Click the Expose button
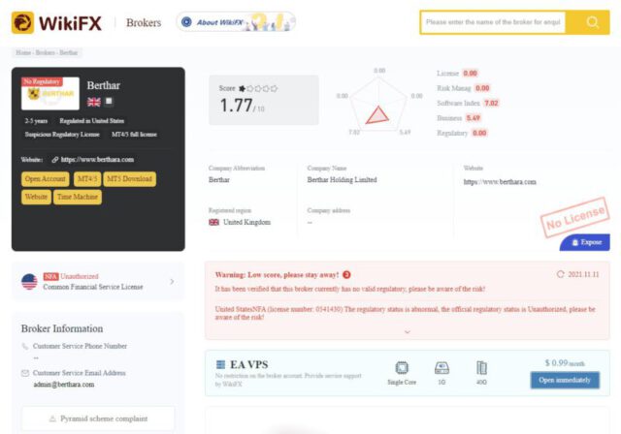Image resolution: width=621 pixels, height=434 pixels. point(584,242)
